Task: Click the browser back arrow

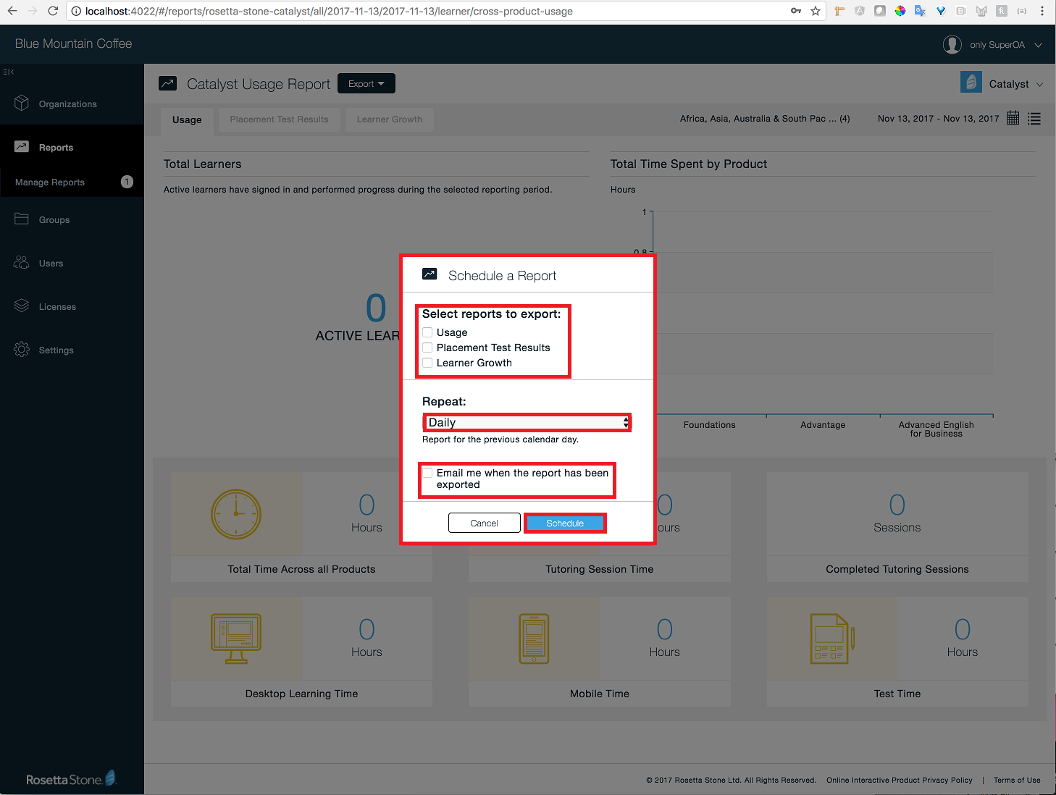Action: (12, 11)
